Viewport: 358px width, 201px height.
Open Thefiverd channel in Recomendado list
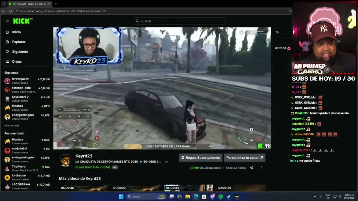pos(27,168)
